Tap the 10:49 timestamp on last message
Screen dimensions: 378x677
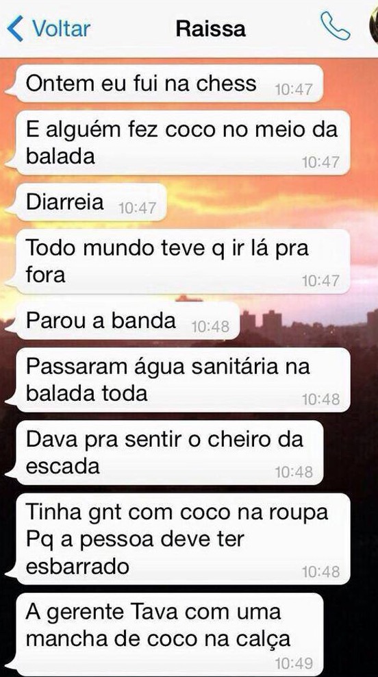[293, 663]
